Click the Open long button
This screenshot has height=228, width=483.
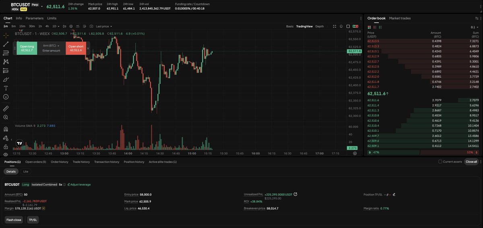click(x=27, y=48)
